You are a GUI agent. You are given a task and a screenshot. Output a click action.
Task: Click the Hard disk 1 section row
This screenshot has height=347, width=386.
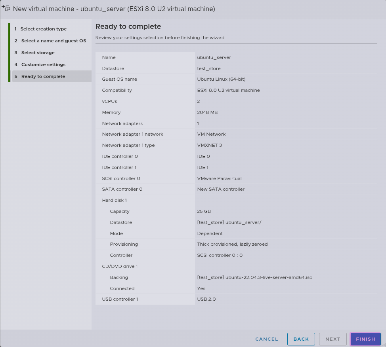click(x=115, y=200)
